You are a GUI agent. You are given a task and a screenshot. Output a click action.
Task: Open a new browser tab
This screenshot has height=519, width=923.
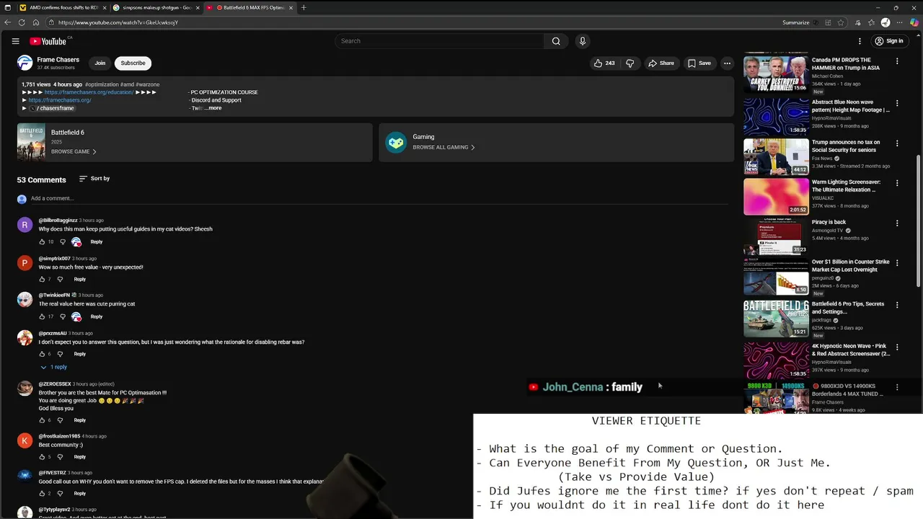click(x=304, y=8)
